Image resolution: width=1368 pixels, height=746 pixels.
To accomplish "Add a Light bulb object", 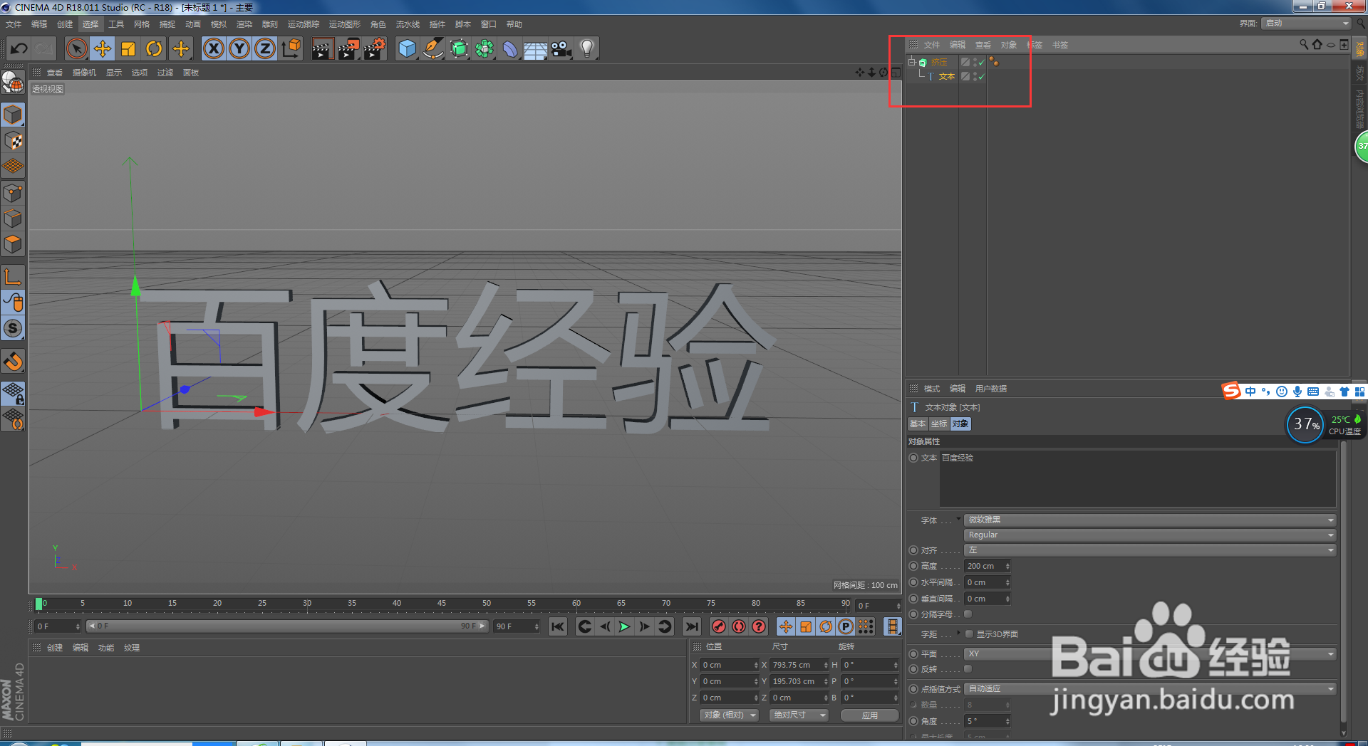I will [587, 48].
